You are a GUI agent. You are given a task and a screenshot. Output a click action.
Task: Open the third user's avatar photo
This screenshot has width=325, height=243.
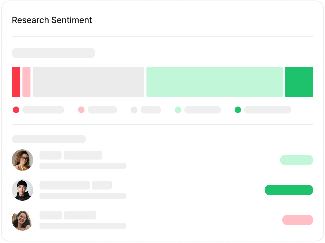pos(22,220)
